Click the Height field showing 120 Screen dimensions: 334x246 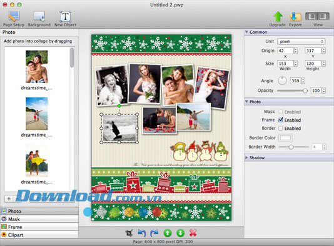pyautogui.click(x=313, y=63)
